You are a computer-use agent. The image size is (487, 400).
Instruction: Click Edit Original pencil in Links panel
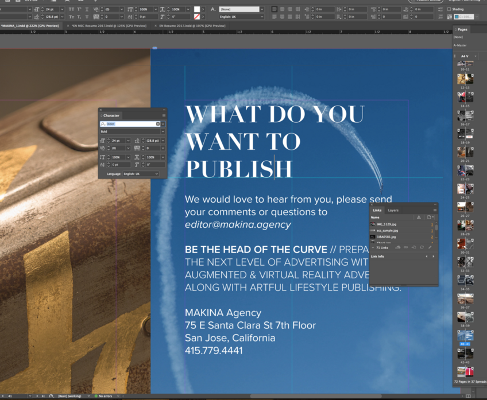430,247
